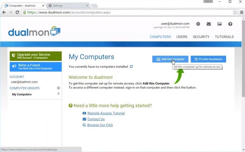Switch to the Settings browser tab
Viewport: 245px width, 152px height.
tap(68, 6)
